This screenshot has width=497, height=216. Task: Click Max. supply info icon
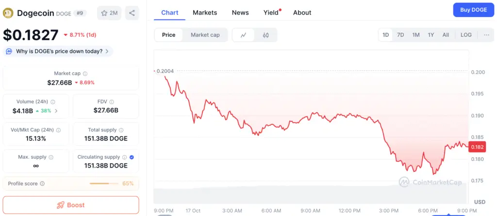tap(51, 157)
